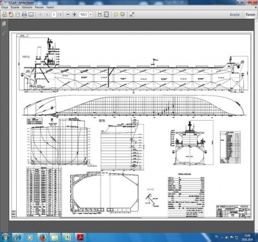Open the Araçlar tools pane
Image resolution: width=258 pixels, height=242 pixels.
235,14
